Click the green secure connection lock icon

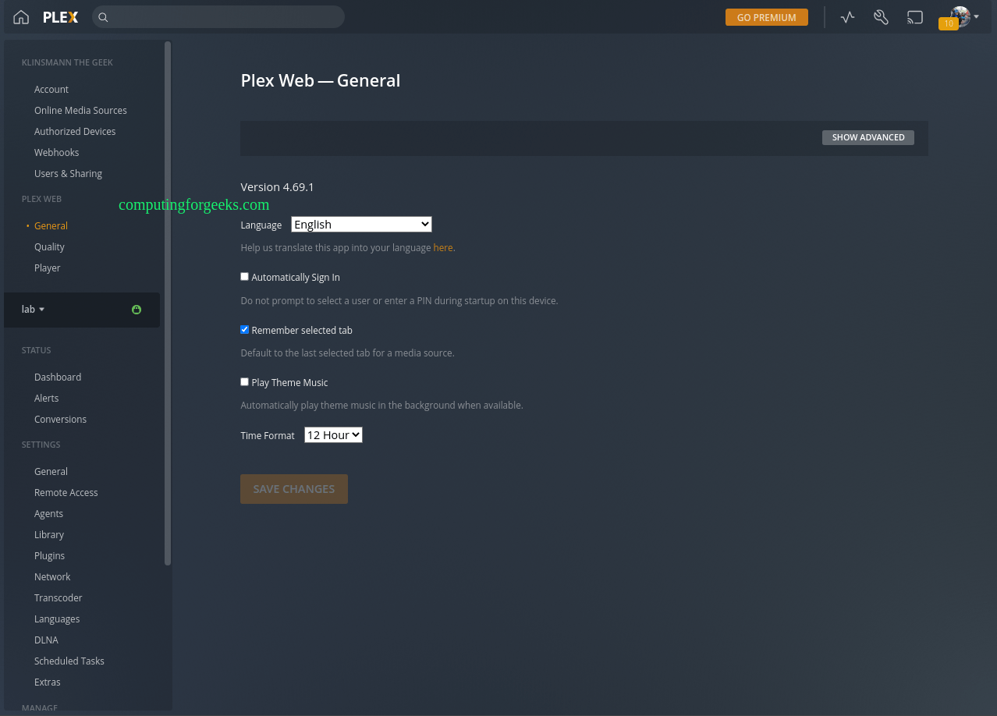tap(137, 310)
